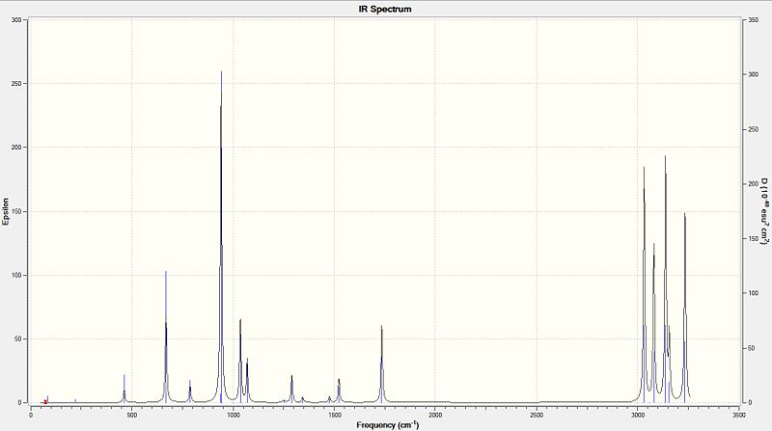Pick the peak near 670 cm-1
772x431 pixels.
[166, 337]
